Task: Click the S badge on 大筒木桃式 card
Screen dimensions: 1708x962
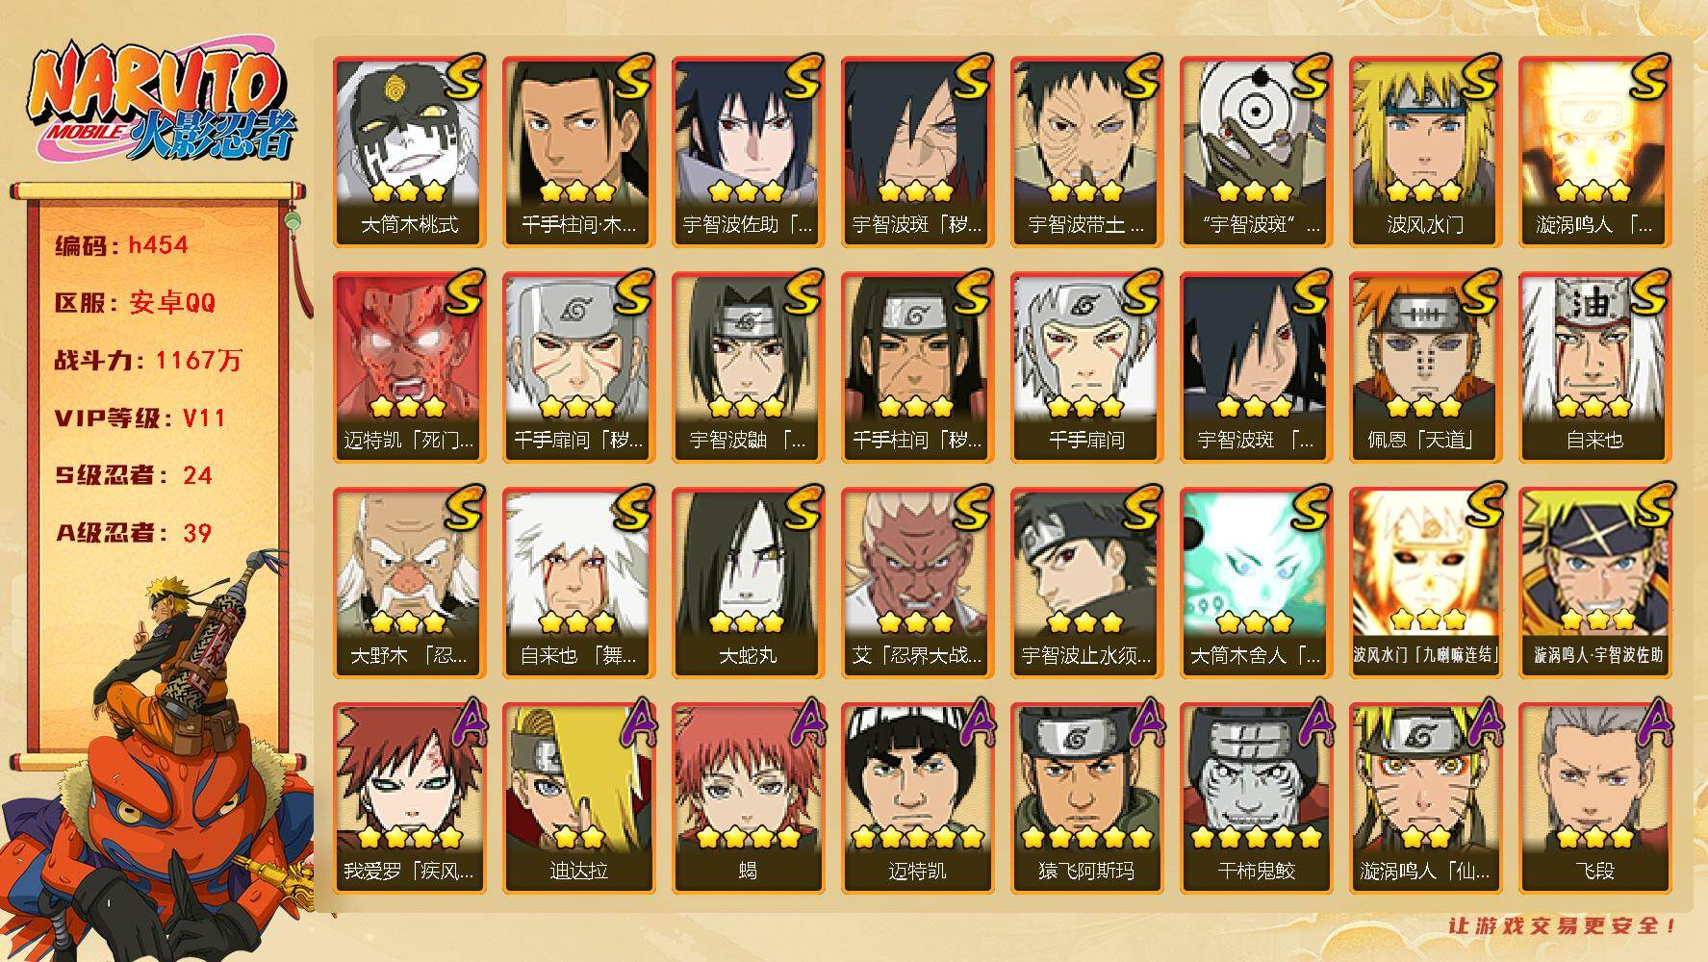Action: pyautogui.click(x=464, y=77)
